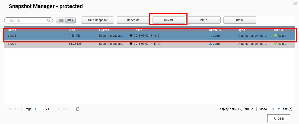
Task: Click the lock icon on snap2
Action: tap(131, 35)
